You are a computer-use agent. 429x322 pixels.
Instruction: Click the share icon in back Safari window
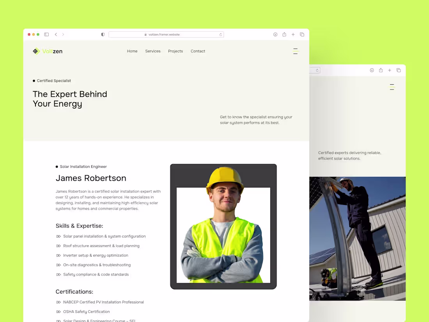(381, 70)
